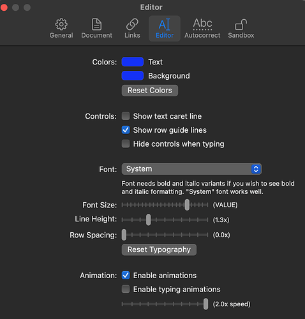This screenshot has width=305, height=319.
Task: Open the Sandbox padlock icon
Action: pyautogui.click(x=241, y=24)
